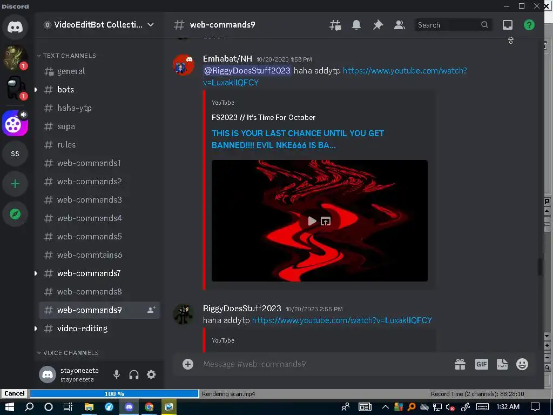This screenshot has height=415, width=553.
Task: Open notification settings bell icon
Action: (x=356, y=25)
